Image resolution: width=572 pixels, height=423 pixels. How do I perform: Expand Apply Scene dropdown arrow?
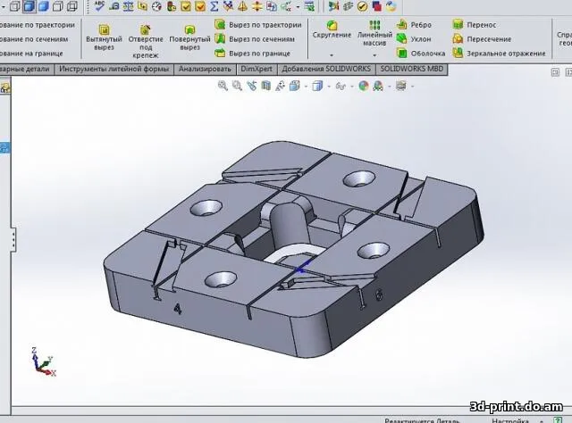[x=390, y=87]
